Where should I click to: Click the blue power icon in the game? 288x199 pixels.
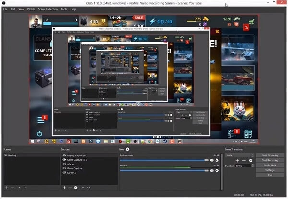39,134
